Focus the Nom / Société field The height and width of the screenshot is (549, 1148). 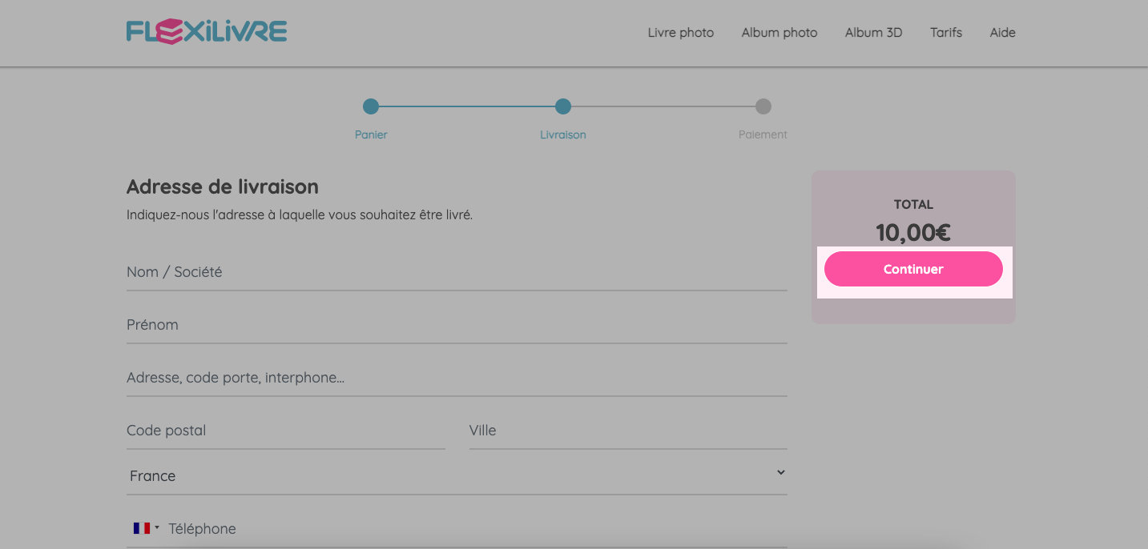[457, 272]
